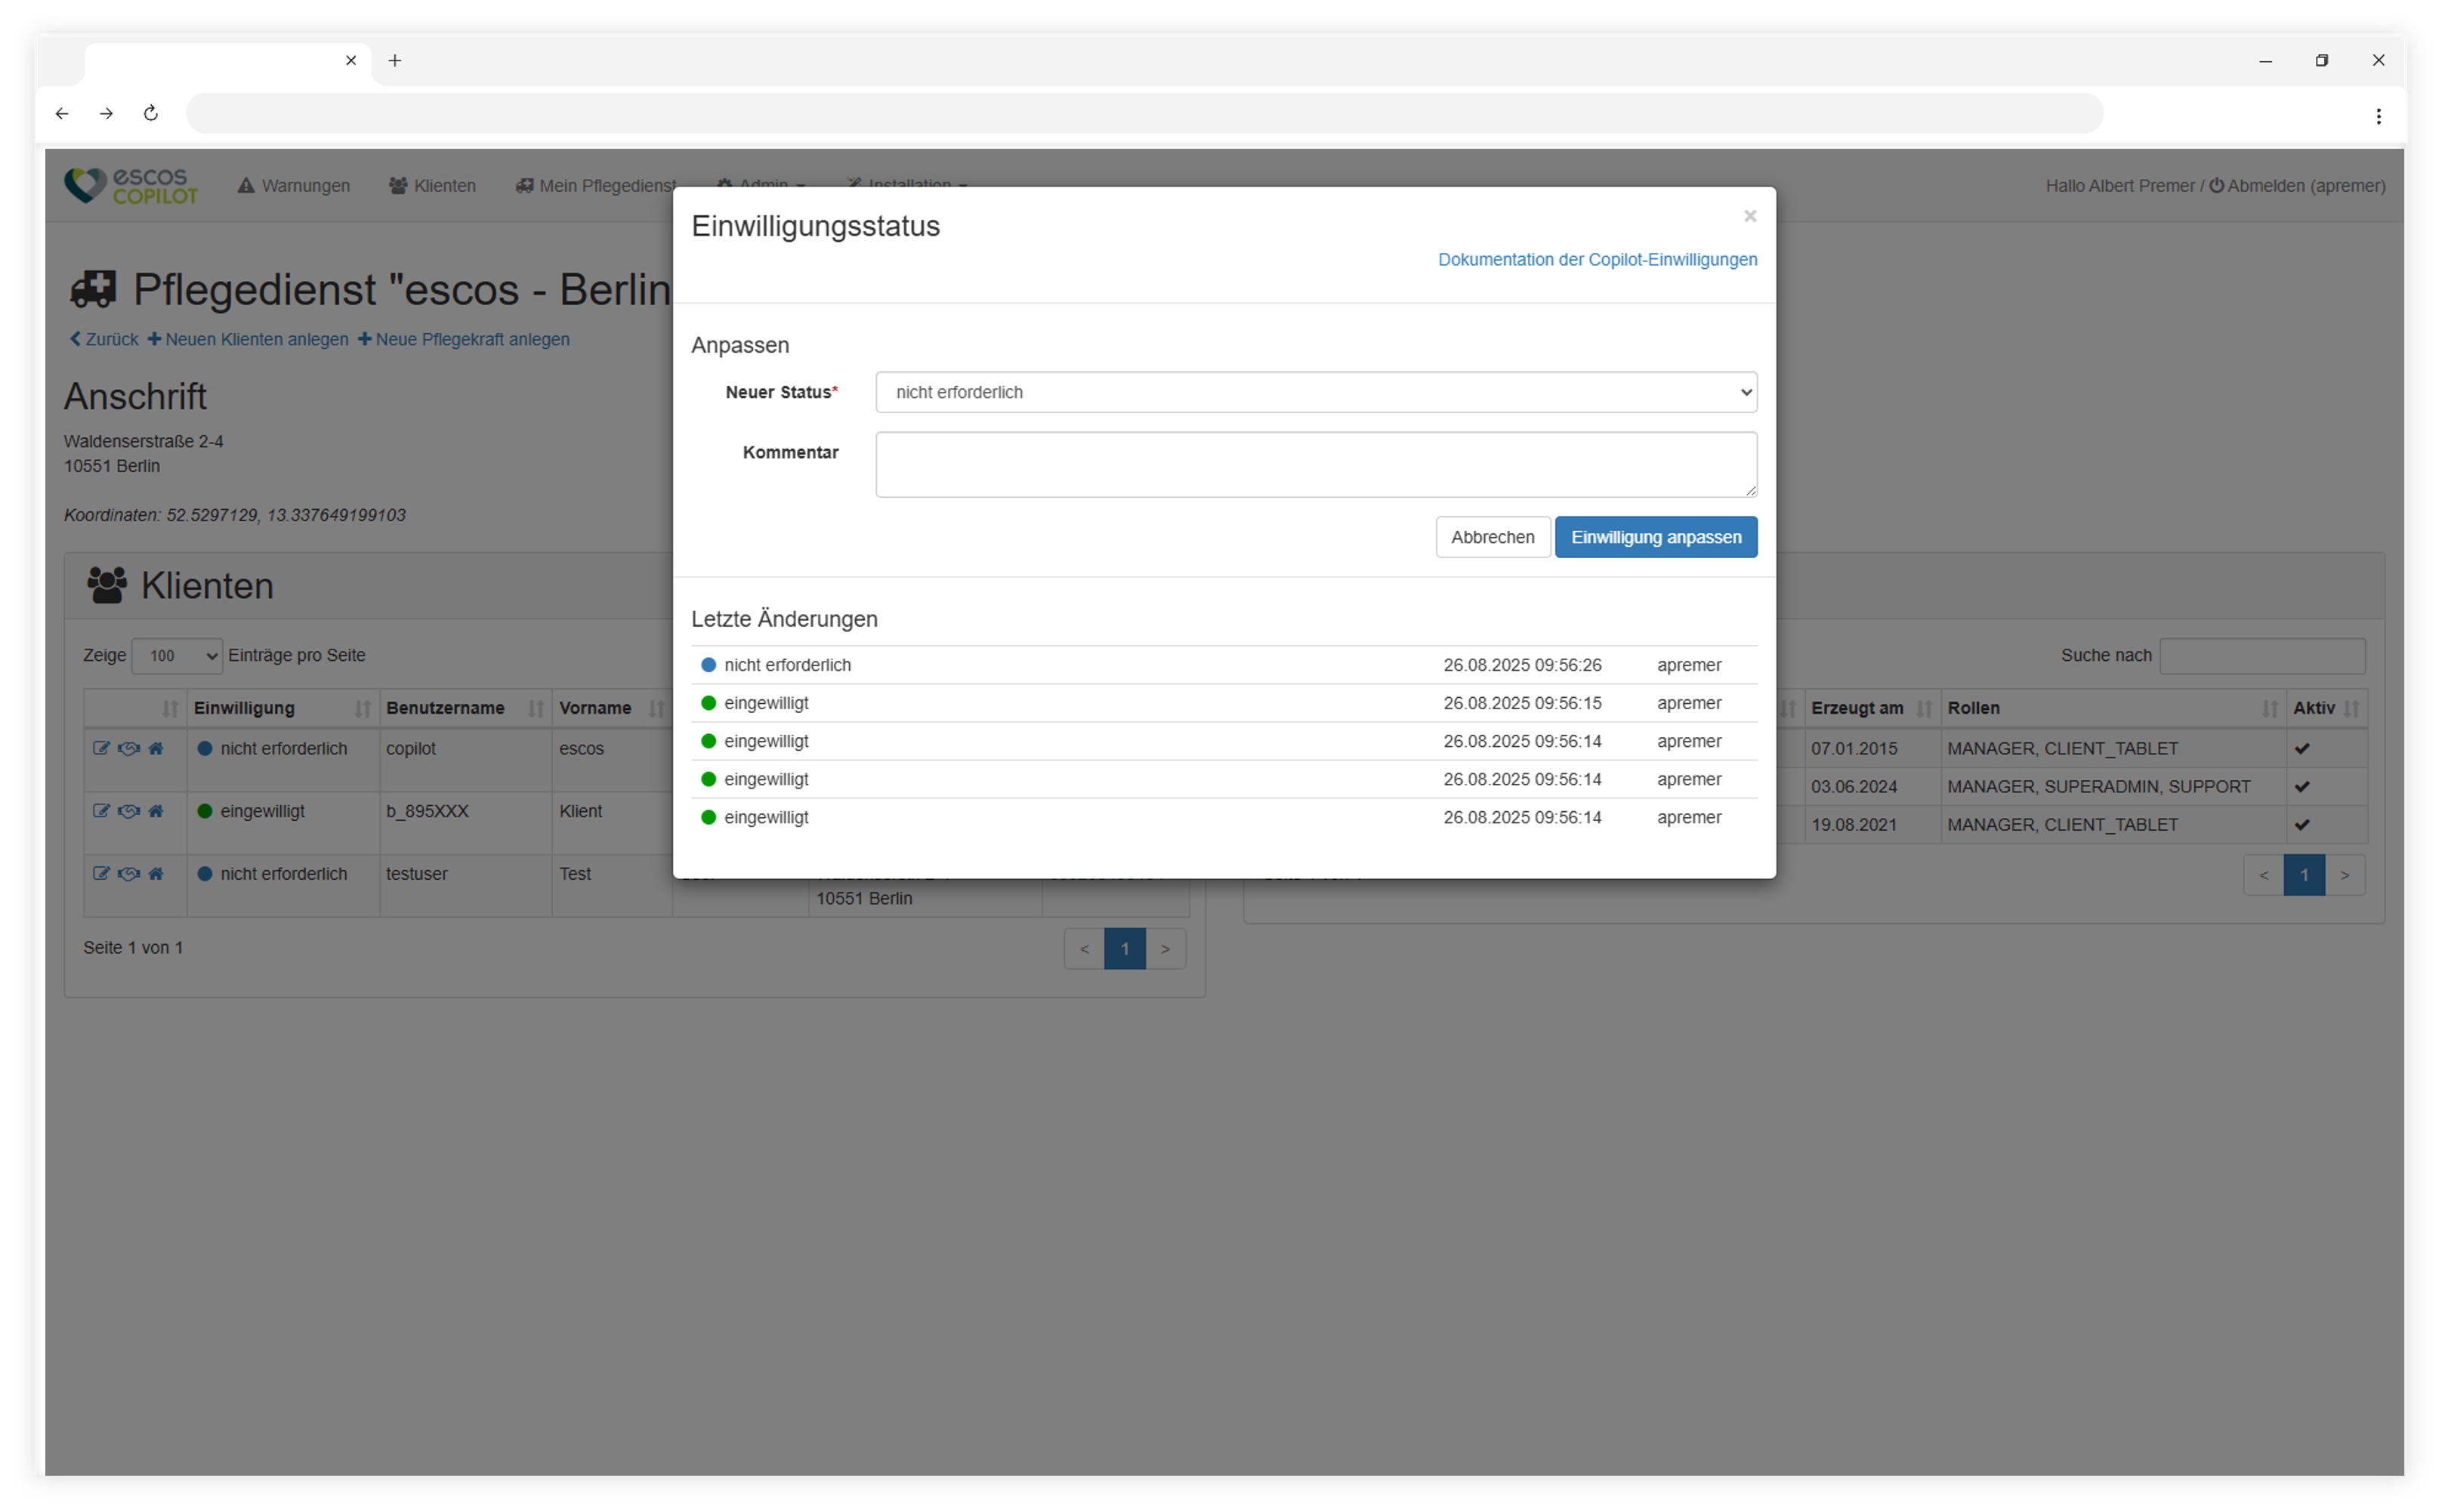Click the Koordinaten text under Anschrift
Screen dimensions: 2442x1512
235,515
